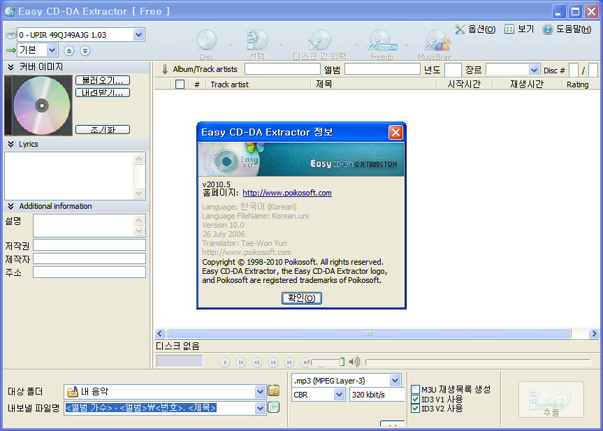Open the .mp3 (MPEG Layer-3) format dropdown

(395, 381)
